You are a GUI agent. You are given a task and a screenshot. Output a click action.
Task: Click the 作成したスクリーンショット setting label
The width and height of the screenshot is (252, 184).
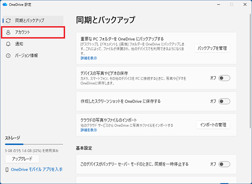coord(121,101)
